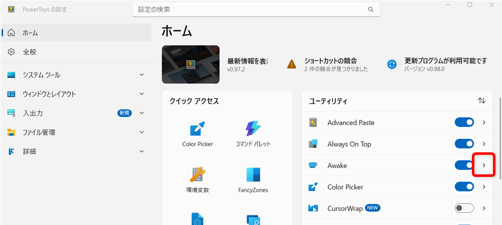Click the 入出力 keyboard icon
The width and height of the screenshot is (502, 225).
[11, 113]
